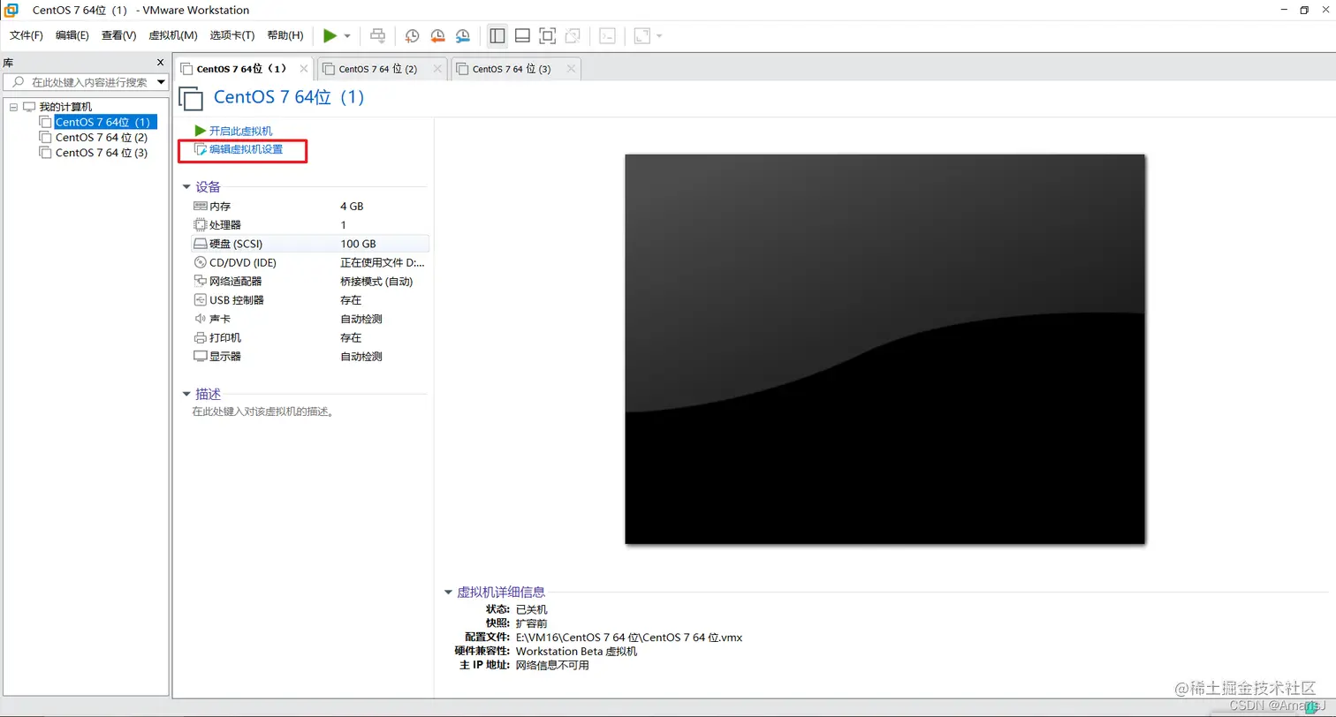Enter full screen mode
1336x717 pixels.
click(x=547, y=35)
